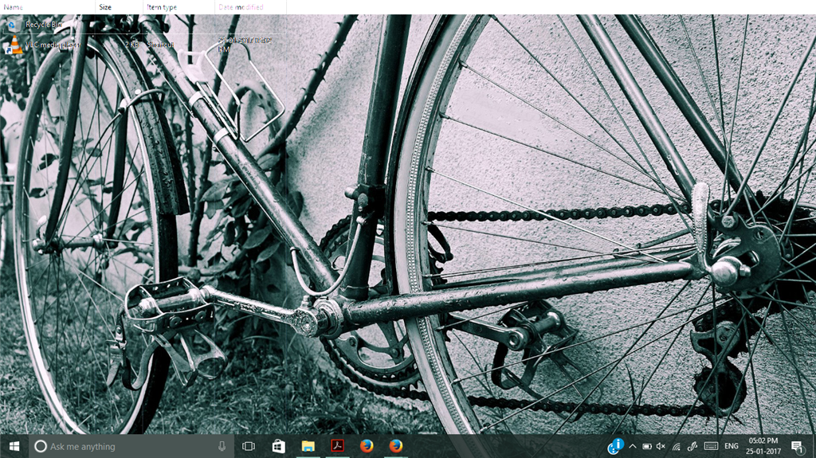Click the VLC row's date modified value
The image size is (816, 458).
pyautogui.click(x=245, y=45)
